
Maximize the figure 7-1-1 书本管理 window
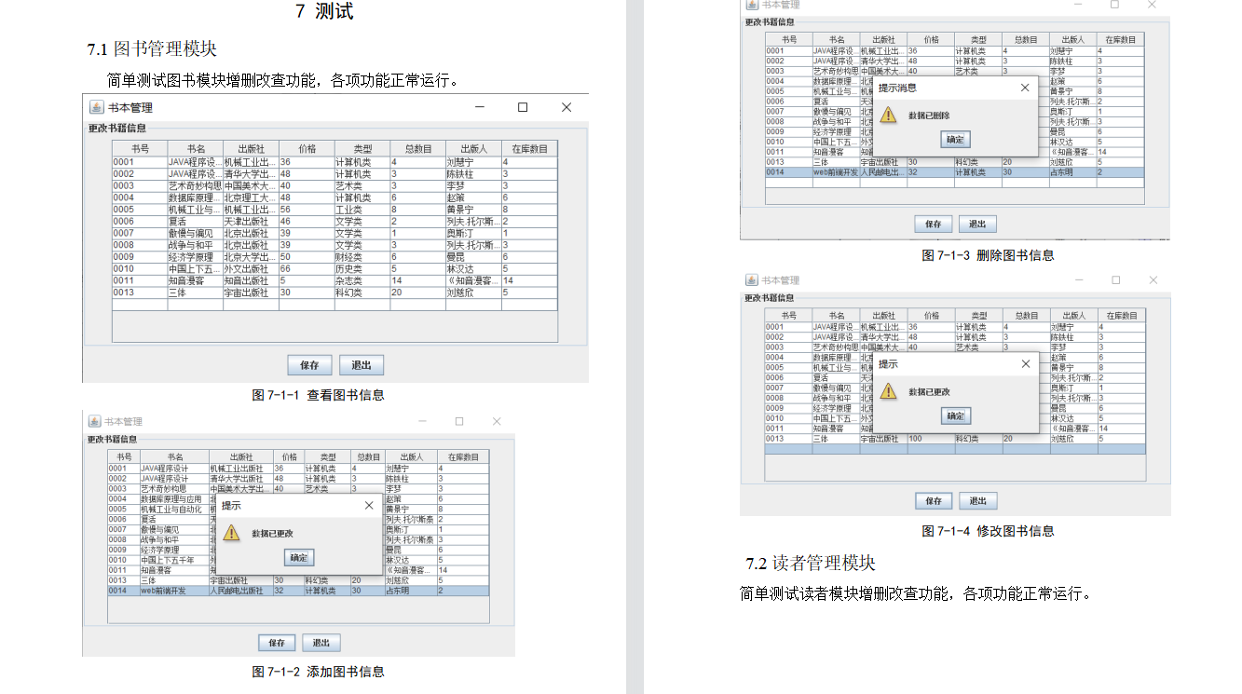(x=523, y=107)
